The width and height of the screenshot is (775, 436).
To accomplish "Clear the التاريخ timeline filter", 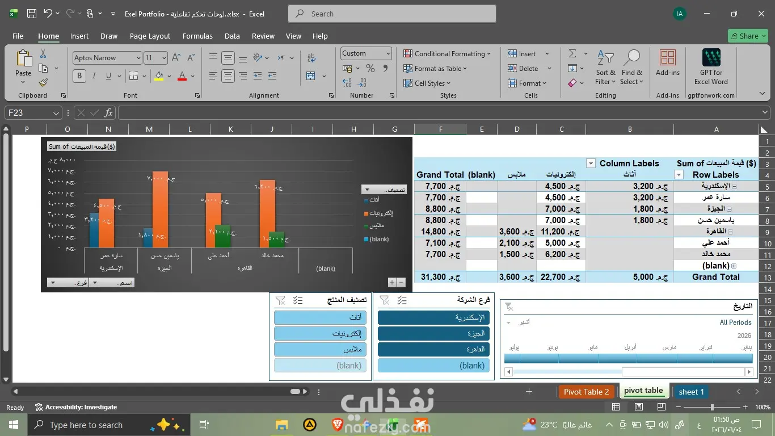I will [x=509, y=307].
